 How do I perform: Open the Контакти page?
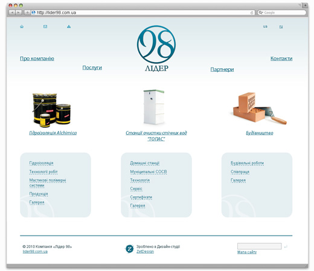pos(281,59)
